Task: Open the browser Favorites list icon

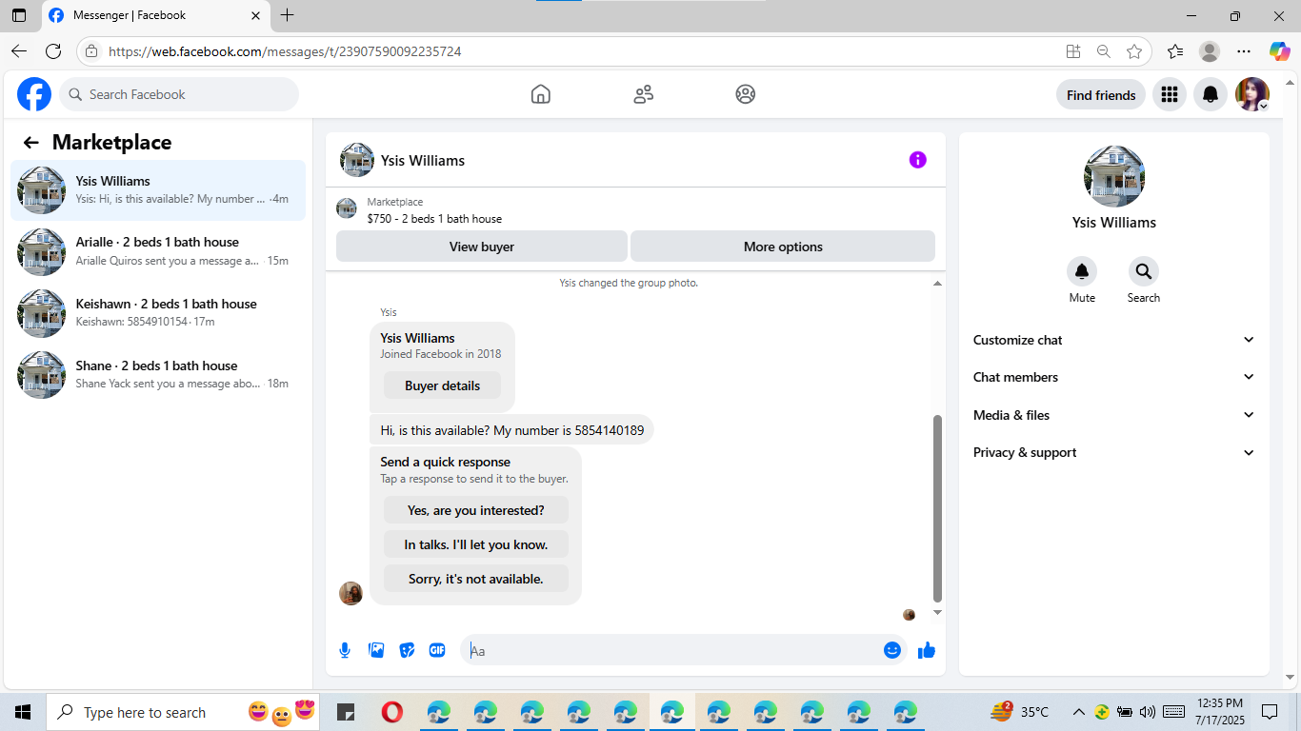Action: (1175, 51)
